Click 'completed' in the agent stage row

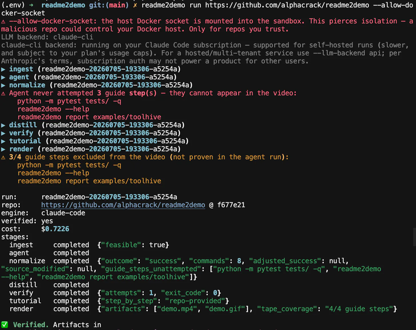[71, 253]
